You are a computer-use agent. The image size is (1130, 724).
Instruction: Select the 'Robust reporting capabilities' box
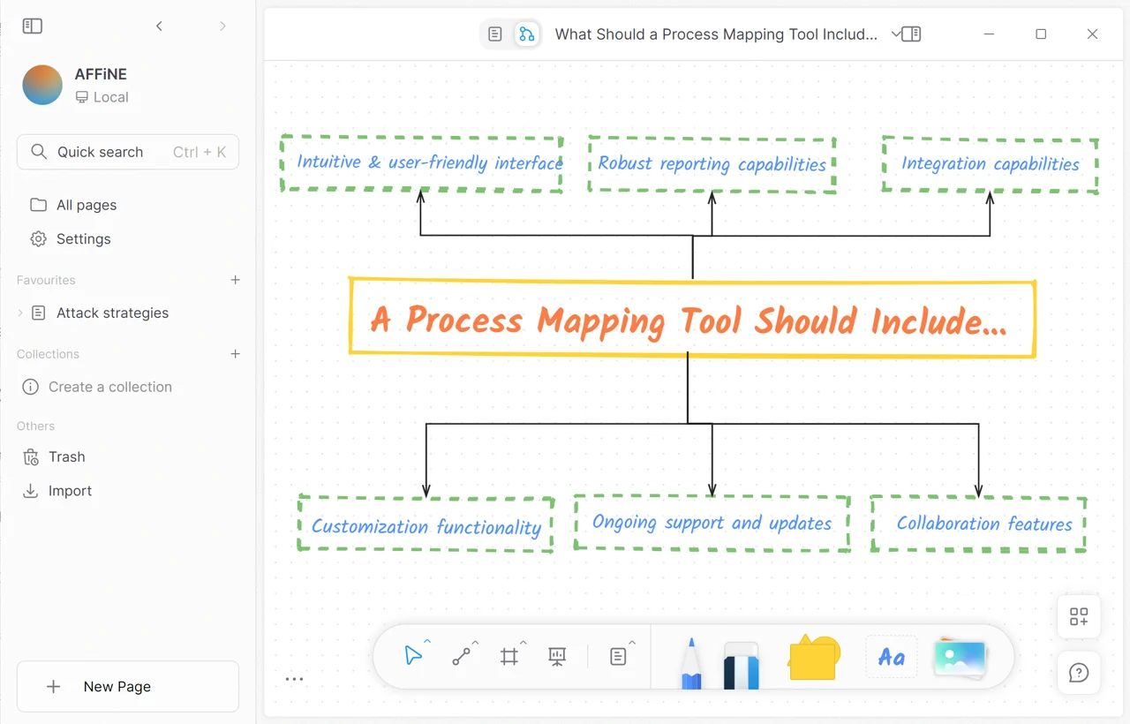712,164
